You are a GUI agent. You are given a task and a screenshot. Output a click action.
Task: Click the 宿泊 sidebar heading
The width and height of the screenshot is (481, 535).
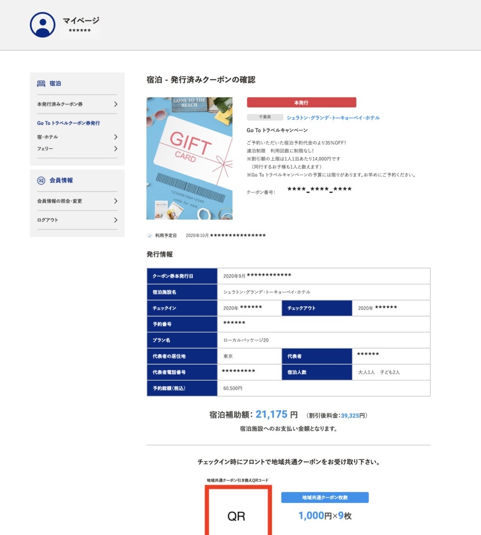tap(55, 84)
